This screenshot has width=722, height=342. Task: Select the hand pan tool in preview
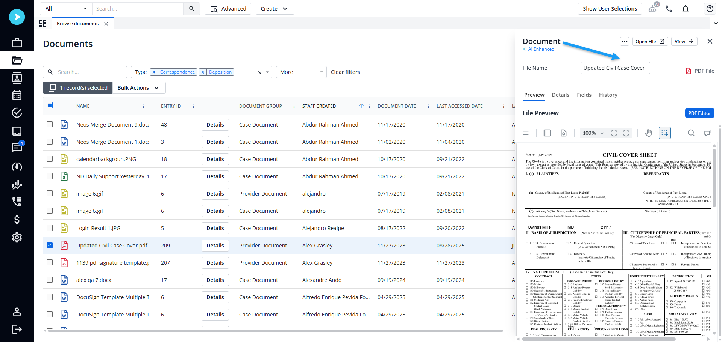click(x=648, y=133)
